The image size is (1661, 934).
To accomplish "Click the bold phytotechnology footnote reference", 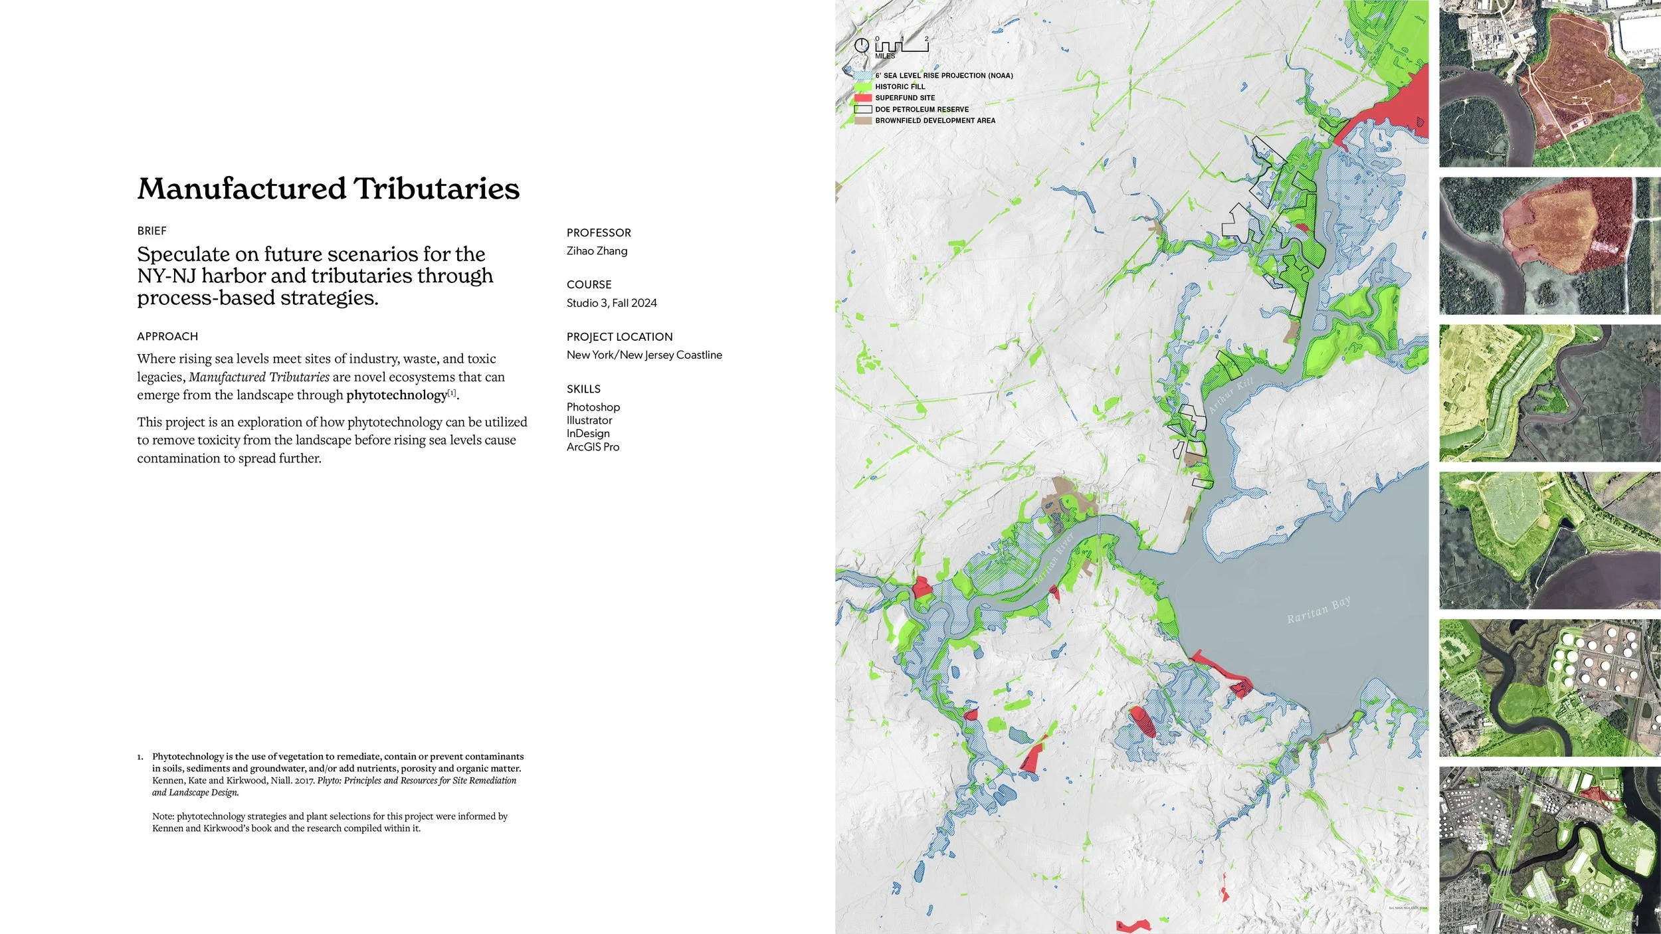I will tap(397, 395).
